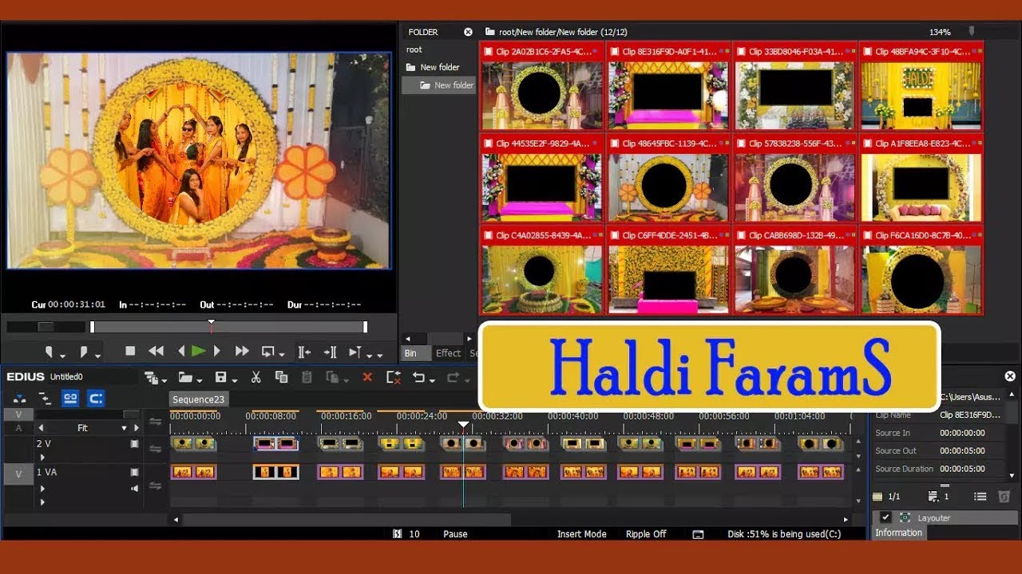Click Ripple Off in status bar
Screen dimensions: 1022x574
[x=646, y=534]
